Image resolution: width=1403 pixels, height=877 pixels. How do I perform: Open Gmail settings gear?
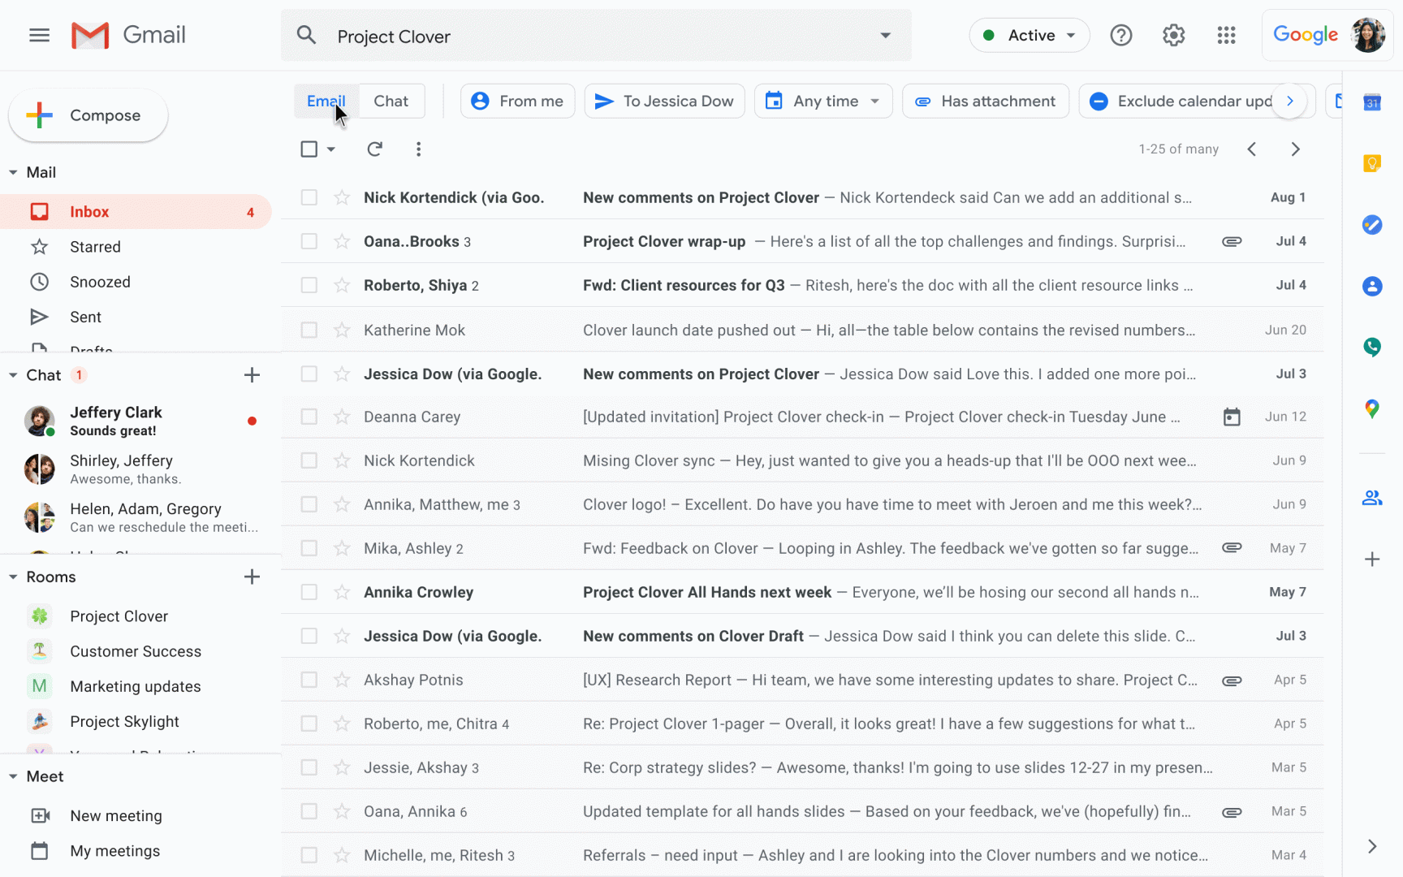click(1173, 36)
